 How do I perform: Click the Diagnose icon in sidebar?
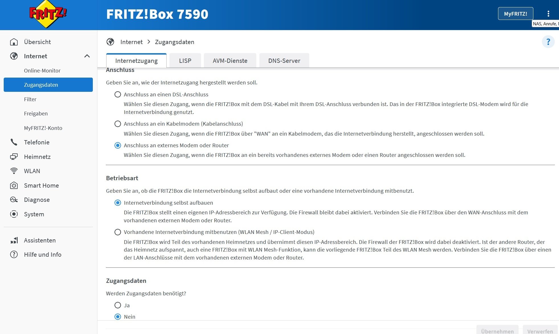(14, 200)
